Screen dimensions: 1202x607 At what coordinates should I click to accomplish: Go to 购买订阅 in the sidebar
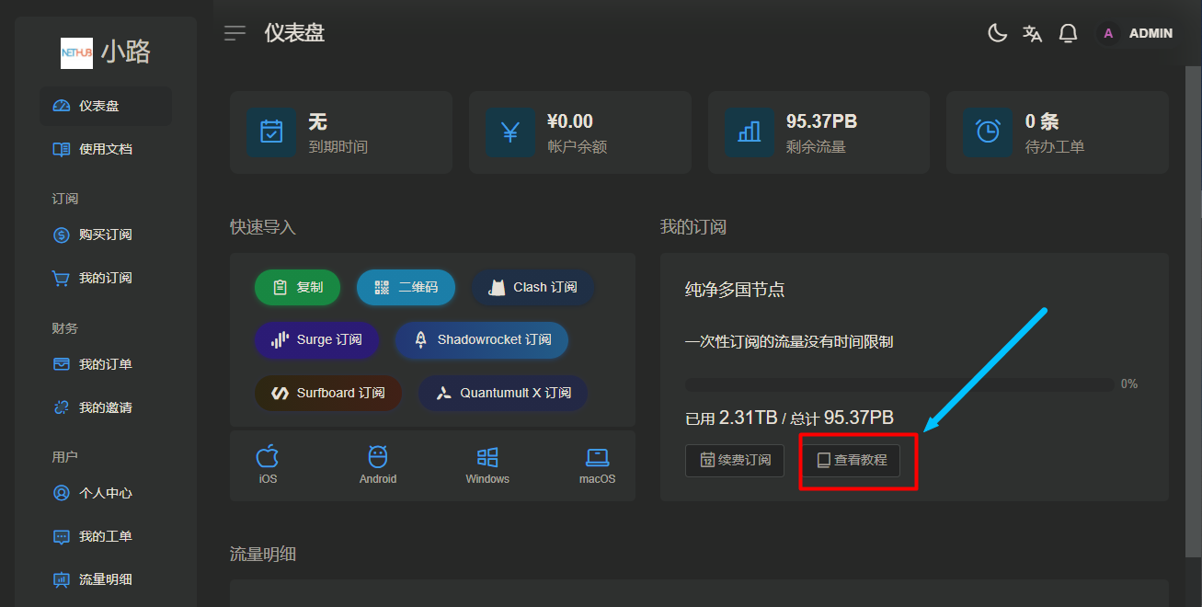tap(105, 235)
